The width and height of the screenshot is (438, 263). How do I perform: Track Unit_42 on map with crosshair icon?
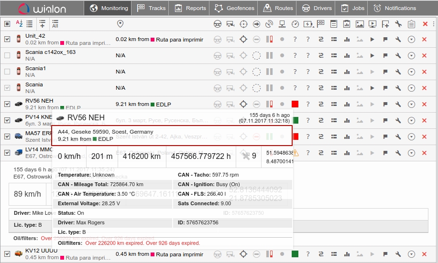click(x=243, y=40)
